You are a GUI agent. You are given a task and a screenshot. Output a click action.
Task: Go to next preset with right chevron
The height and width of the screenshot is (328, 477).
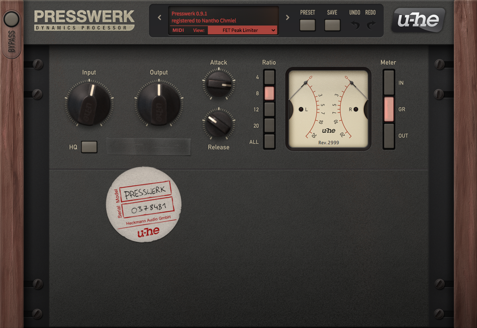point(288,17)
